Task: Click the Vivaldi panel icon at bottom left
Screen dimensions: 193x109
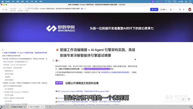Action: coord(2,107)
